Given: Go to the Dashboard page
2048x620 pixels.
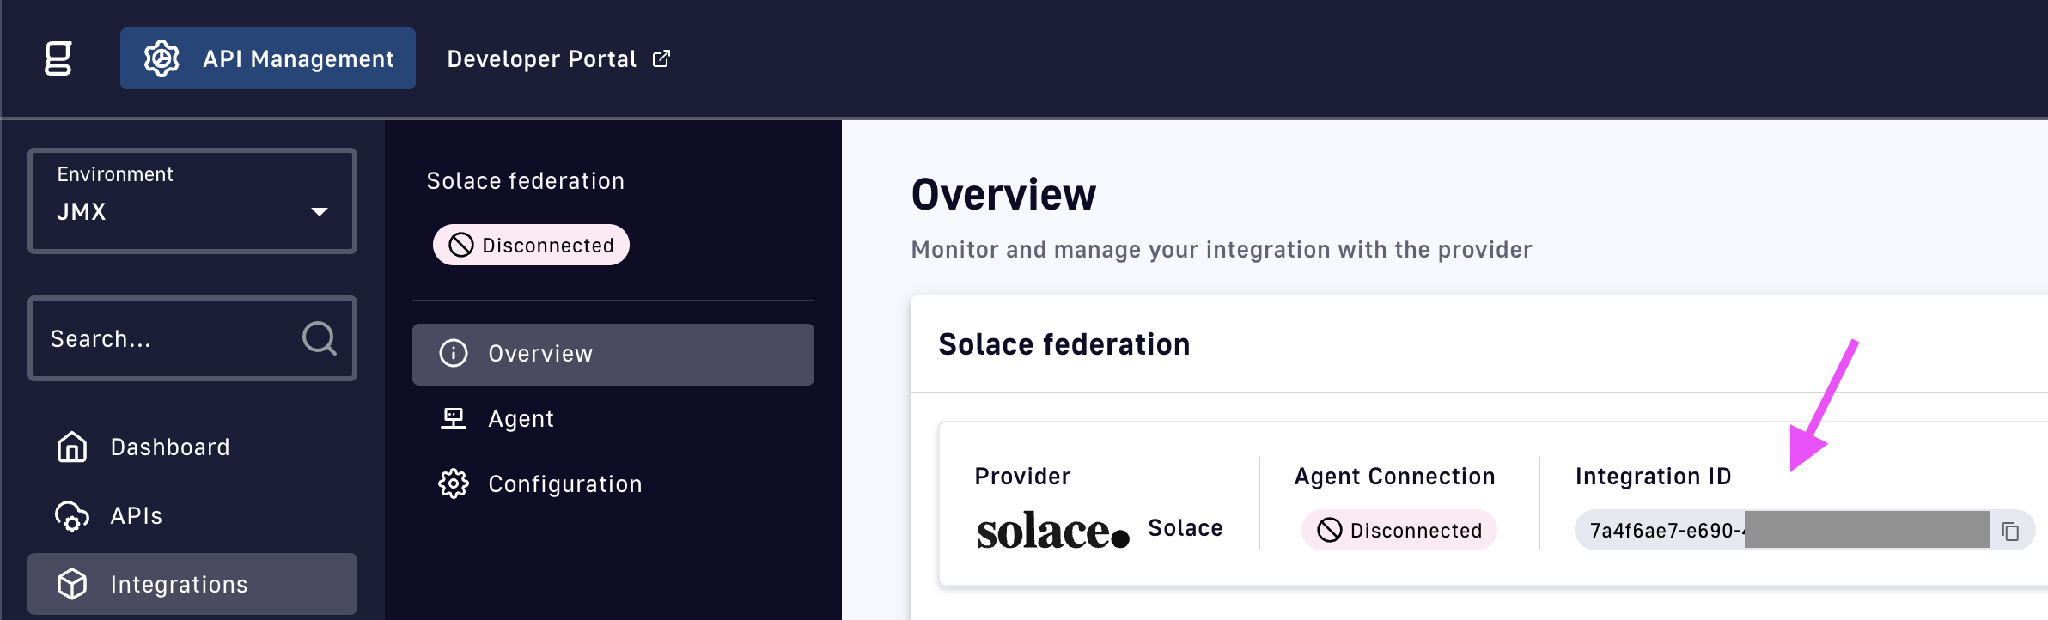Looking at the screenshot, I should click(170, 447).
